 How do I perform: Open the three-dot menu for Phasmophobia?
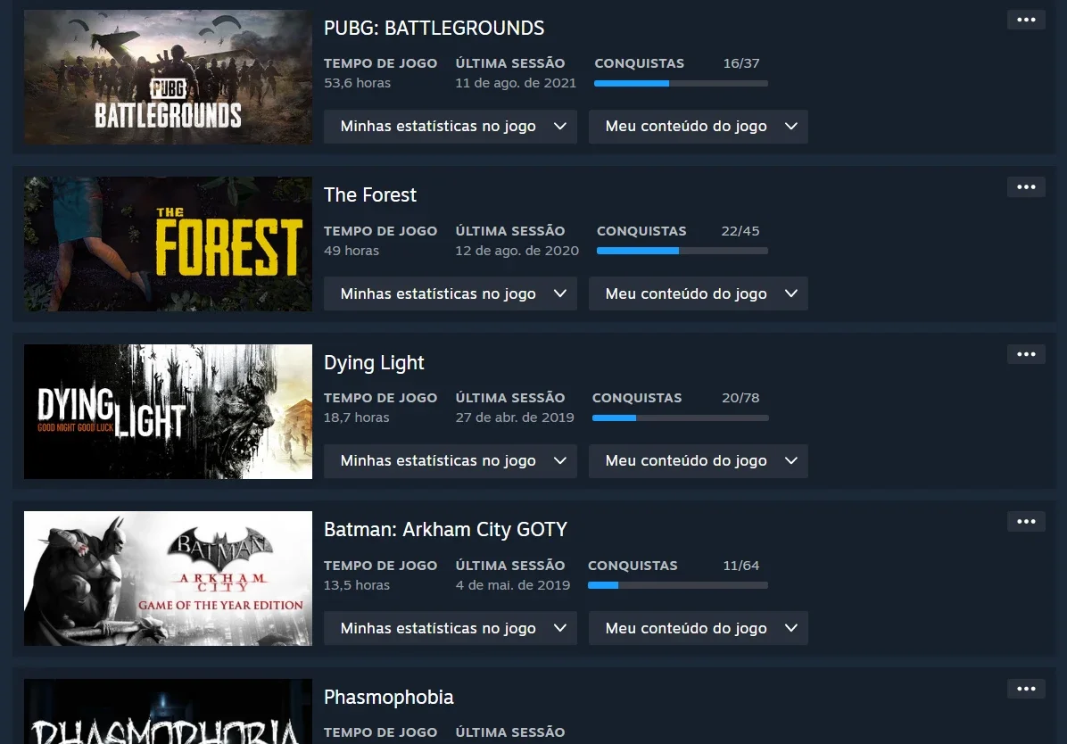[1025, 689]
